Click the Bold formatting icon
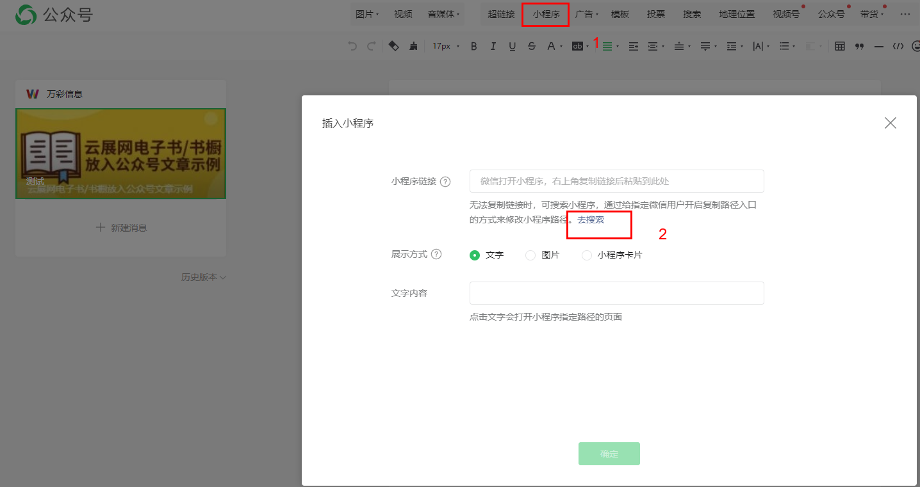The image size is (920, 487). 474,46
